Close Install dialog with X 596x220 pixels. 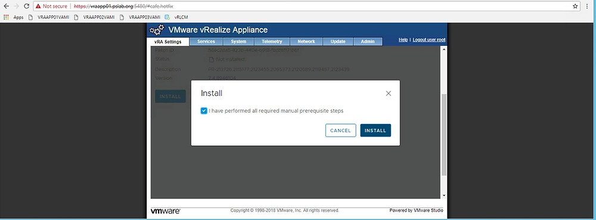click(x=388, y=94)
